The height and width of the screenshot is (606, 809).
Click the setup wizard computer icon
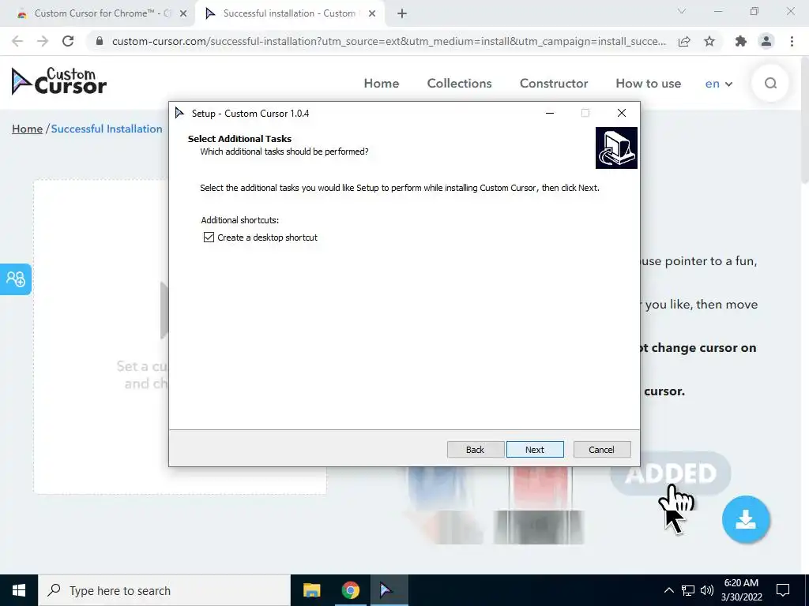pyautogui.click(x=616, y=148)
